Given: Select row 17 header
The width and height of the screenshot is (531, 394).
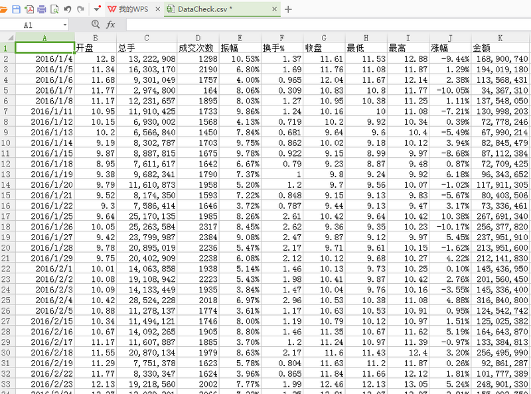Looking at the screenshot, I should click(7, 216).
